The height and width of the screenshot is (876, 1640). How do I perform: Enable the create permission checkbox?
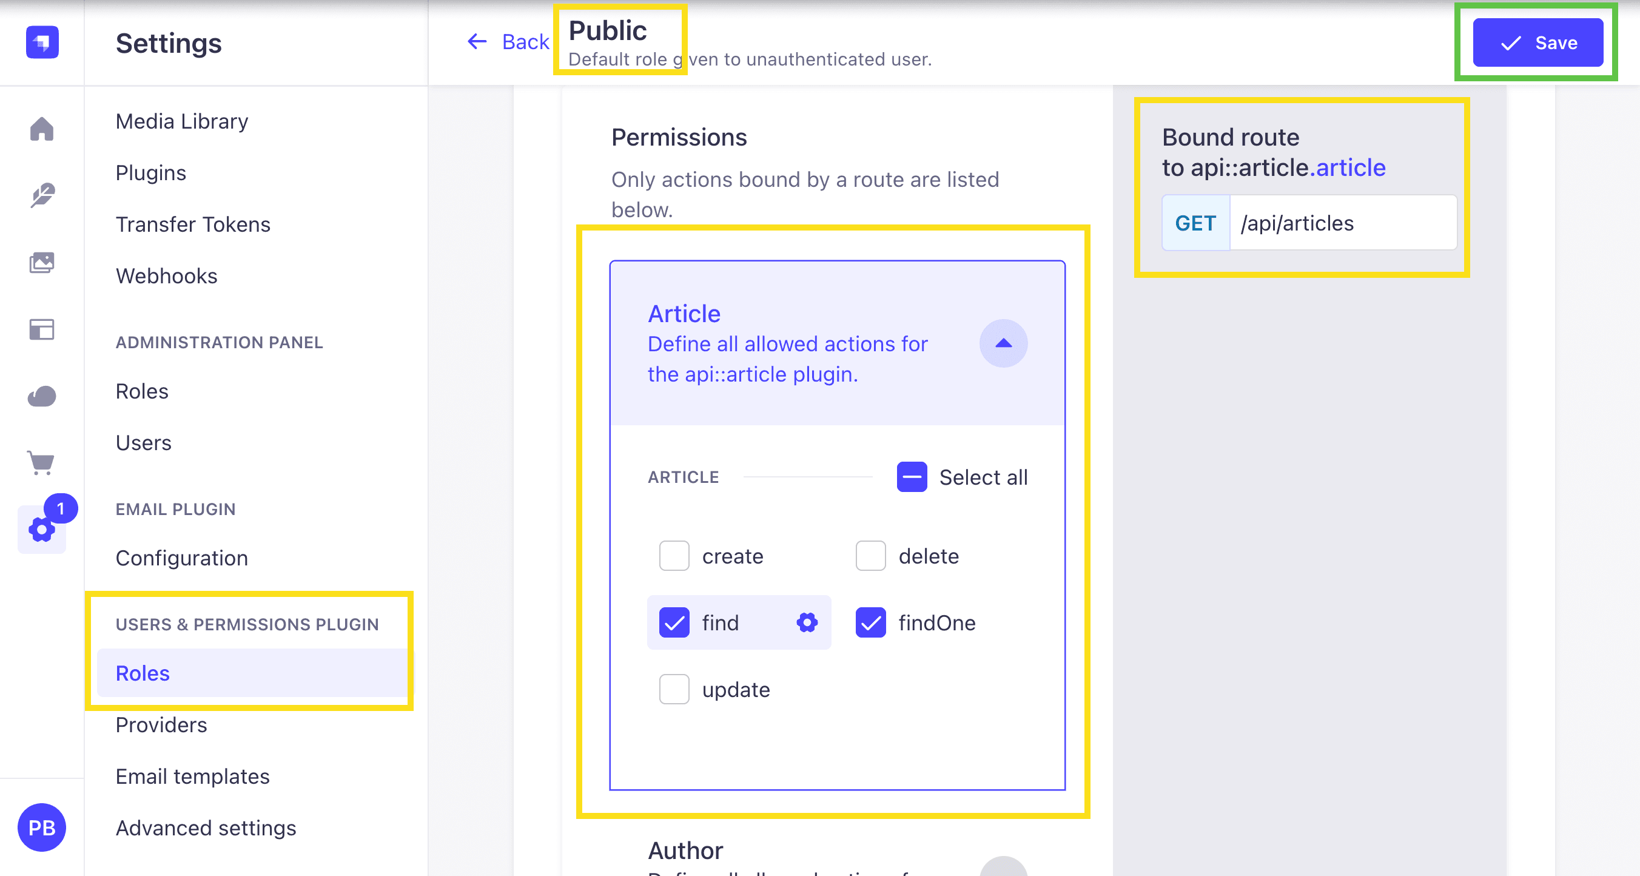(674, 556)
